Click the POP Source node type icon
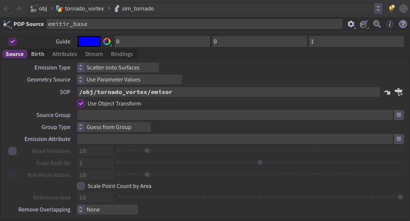This screenshot has height=221, width=410. click(x=7, y=24)
